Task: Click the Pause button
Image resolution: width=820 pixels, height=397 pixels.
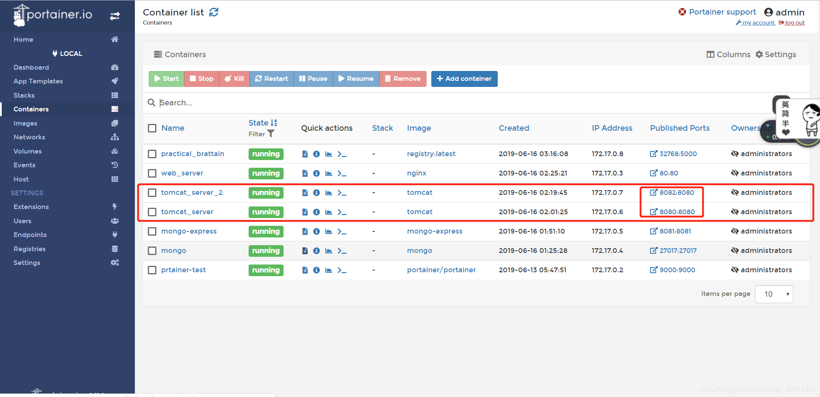Action: pos(313,79)
